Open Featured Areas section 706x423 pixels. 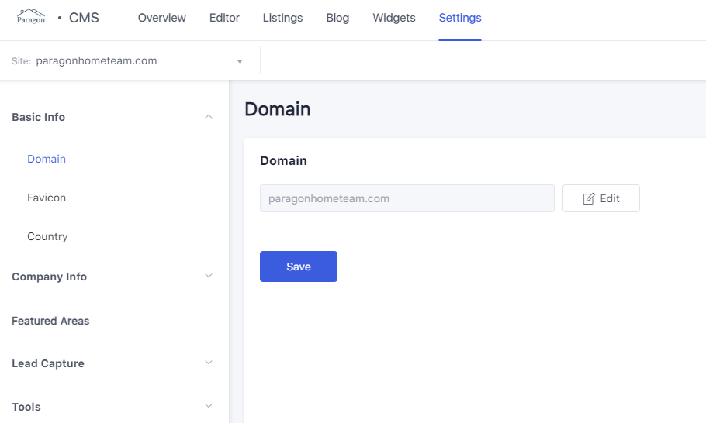pos(50,321)
